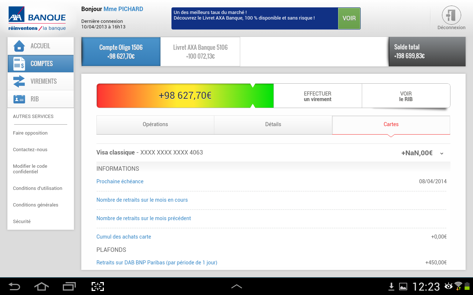
Task: Click the PLAFONDS section heading
Action: click(111, 250)
